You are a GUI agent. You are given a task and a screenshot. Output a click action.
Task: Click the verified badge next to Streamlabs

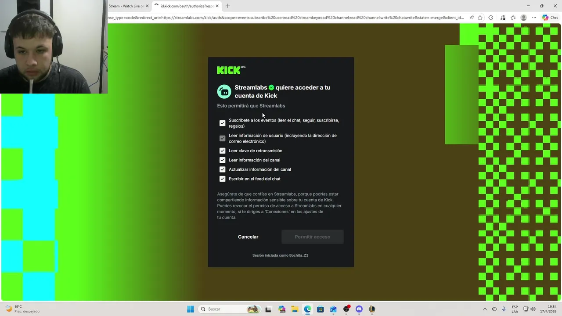pyautogui.click(x=271, y=87)
